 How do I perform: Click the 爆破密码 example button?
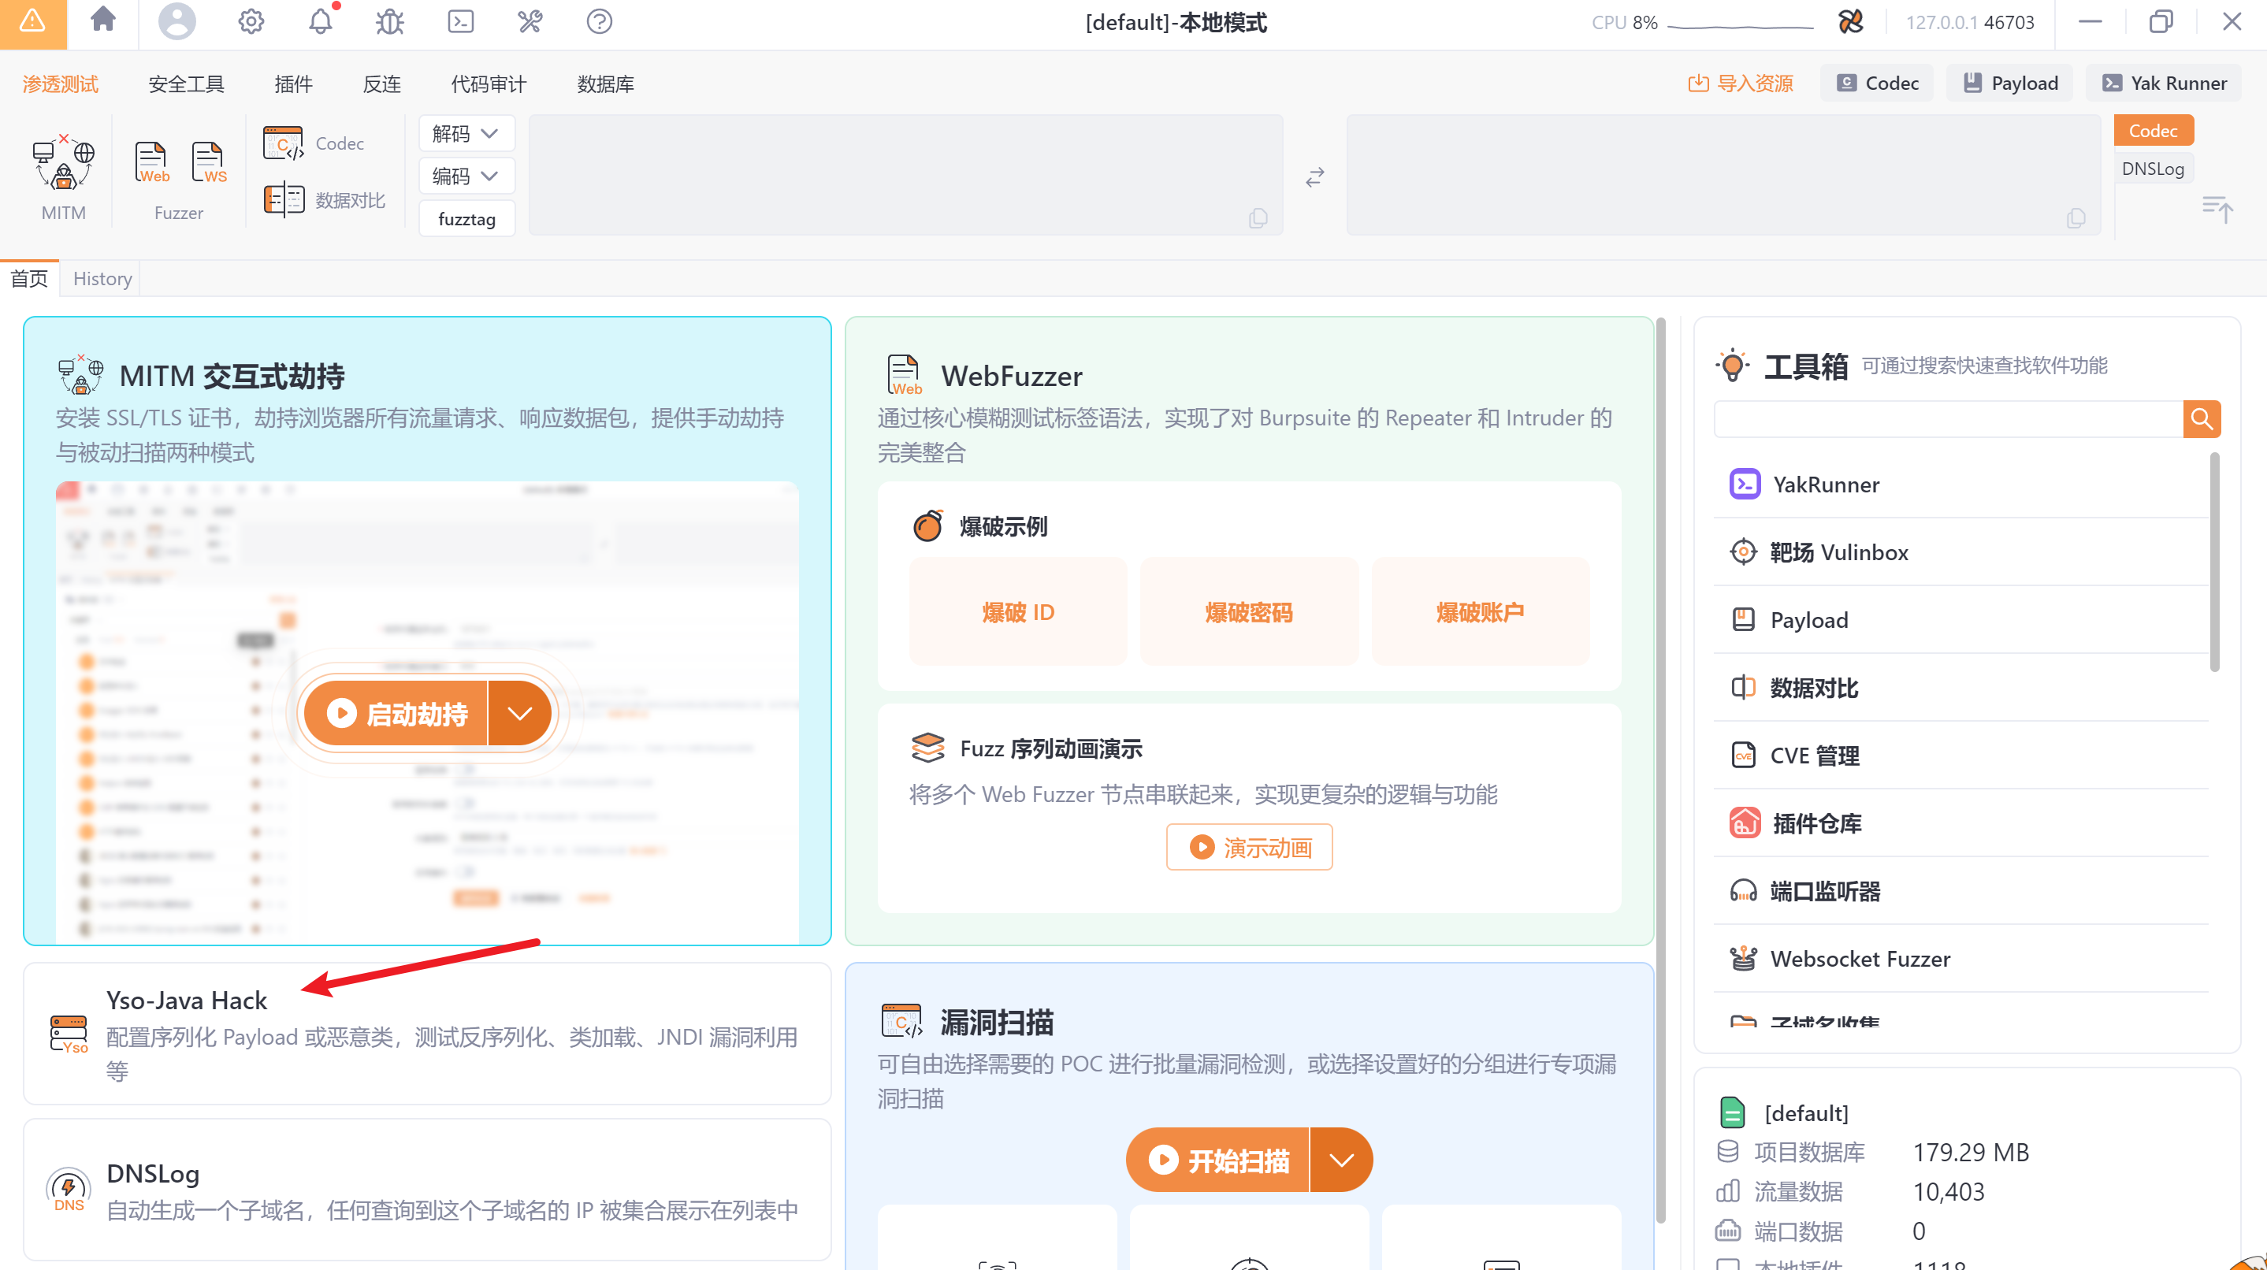click(1248, 611)
